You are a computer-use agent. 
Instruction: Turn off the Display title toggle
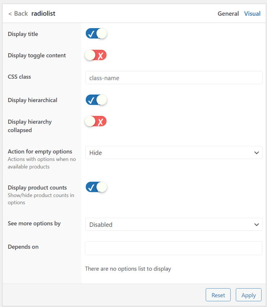96,33
